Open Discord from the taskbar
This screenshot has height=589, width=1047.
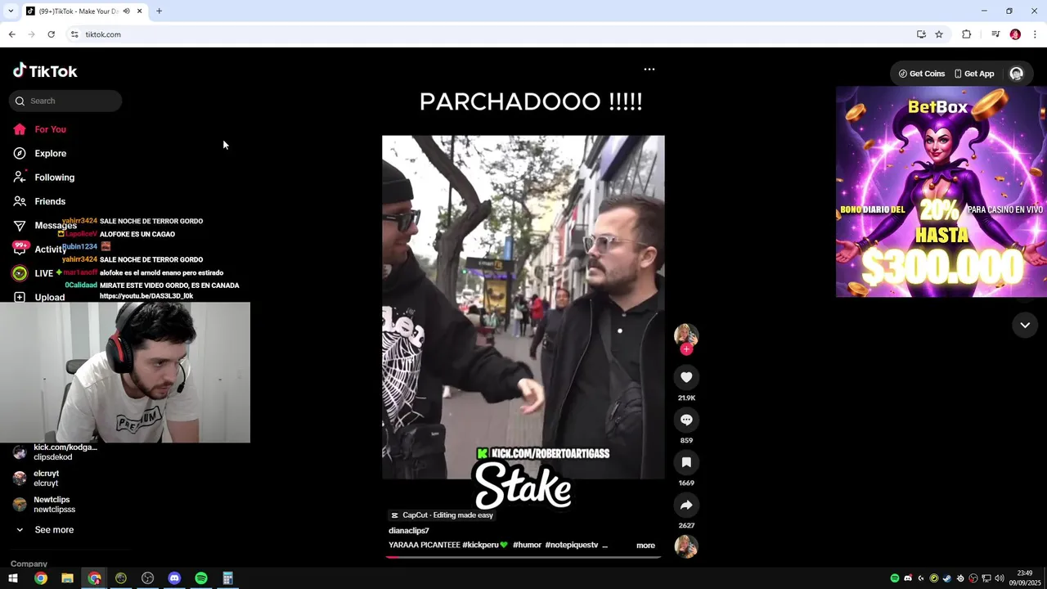(x=174, y=578)
